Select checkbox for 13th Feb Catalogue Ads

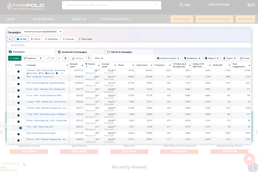(x=10, y=109)
